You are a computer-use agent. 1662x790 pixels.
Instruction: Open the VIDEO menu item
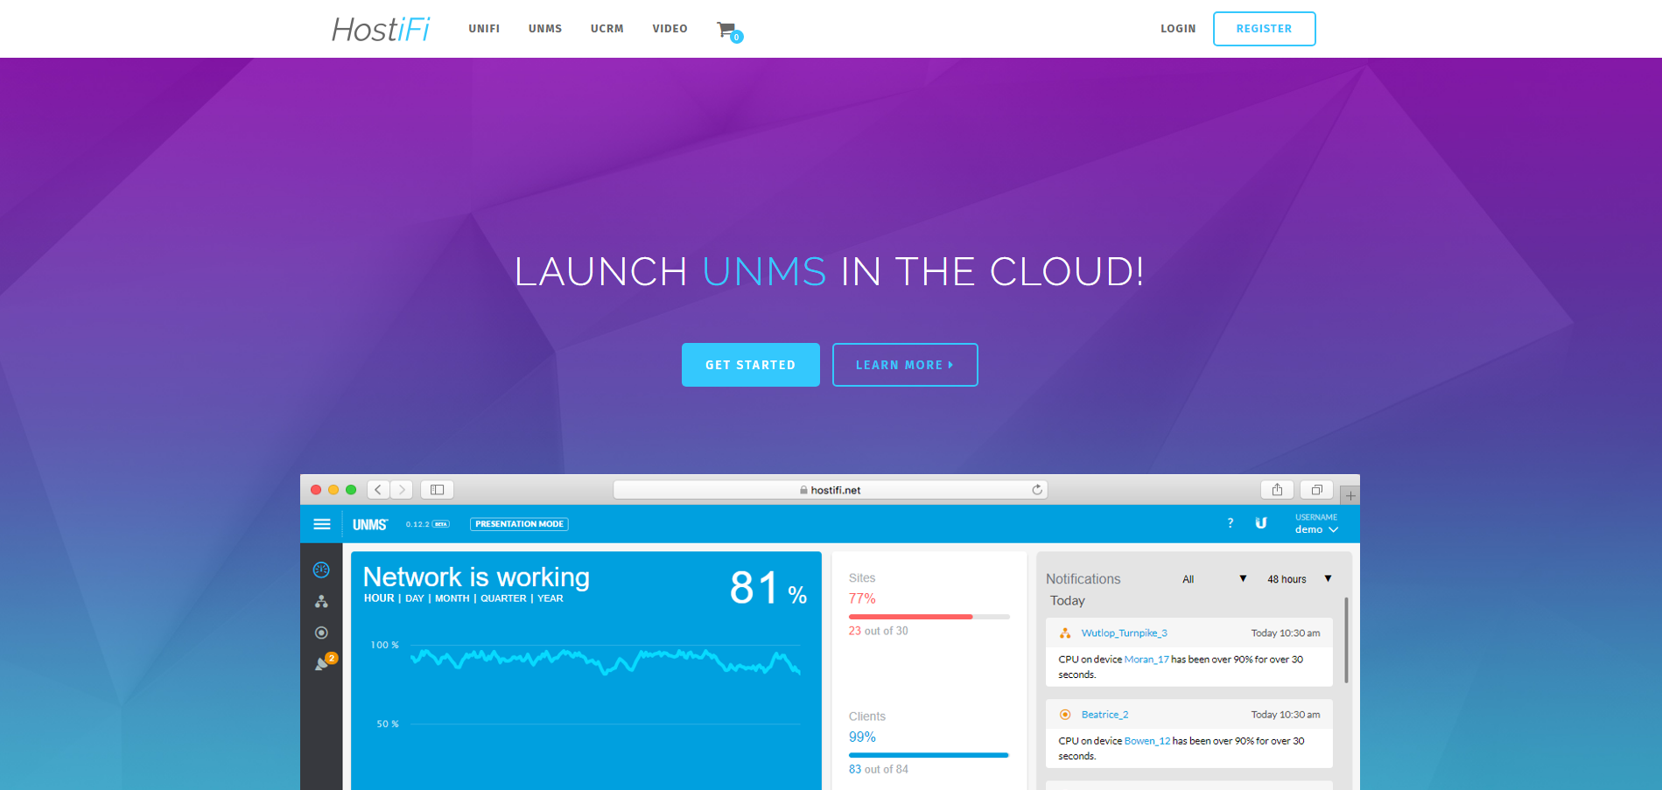click(x=670, y=29)
